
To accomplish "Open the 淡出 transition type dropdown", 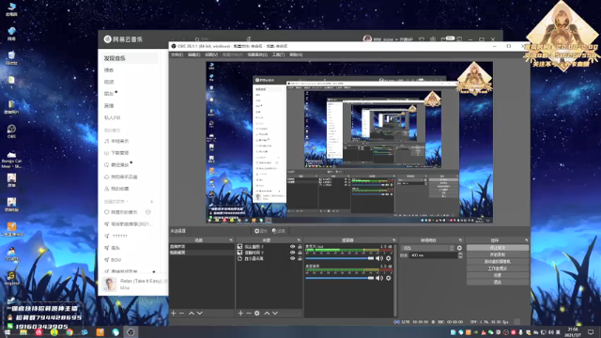I will click(x=427, y=248).
